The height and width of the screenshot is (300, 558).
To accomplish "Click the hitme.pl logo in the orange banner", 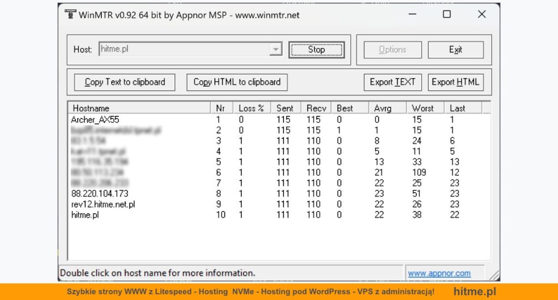I will tap(475, 291).
